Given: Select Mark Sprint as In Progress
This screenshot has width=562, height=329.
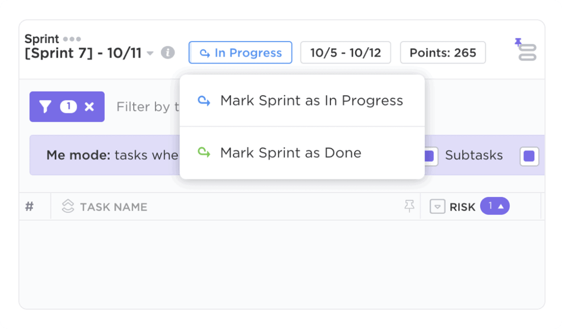Looking at the screenshot, I should point(312,100).
